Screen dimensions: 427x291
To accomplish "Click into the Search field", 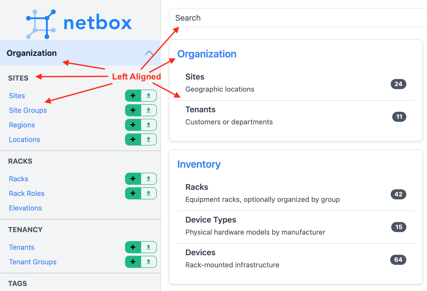I will pos(298,18).
